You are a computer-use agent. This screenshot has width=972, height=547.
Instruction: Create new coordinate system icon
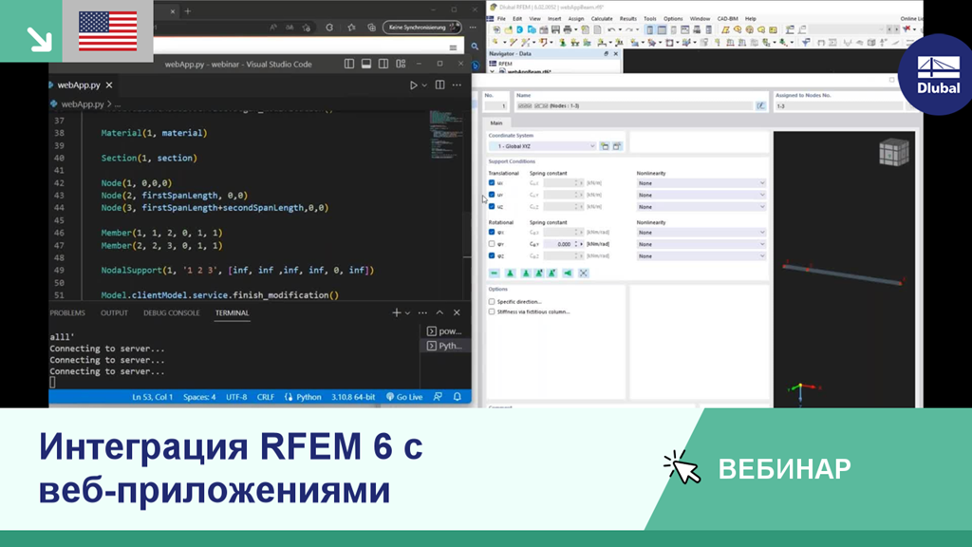[x=605, y=146]
